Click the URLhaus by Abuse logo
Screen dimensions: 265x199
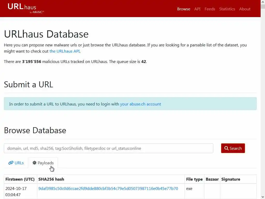click(26, 8)
